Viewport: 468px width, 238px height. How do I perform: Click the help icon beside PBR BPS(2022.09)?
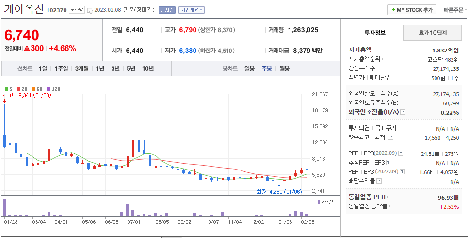pyautogui.click(x=403, y=172)
